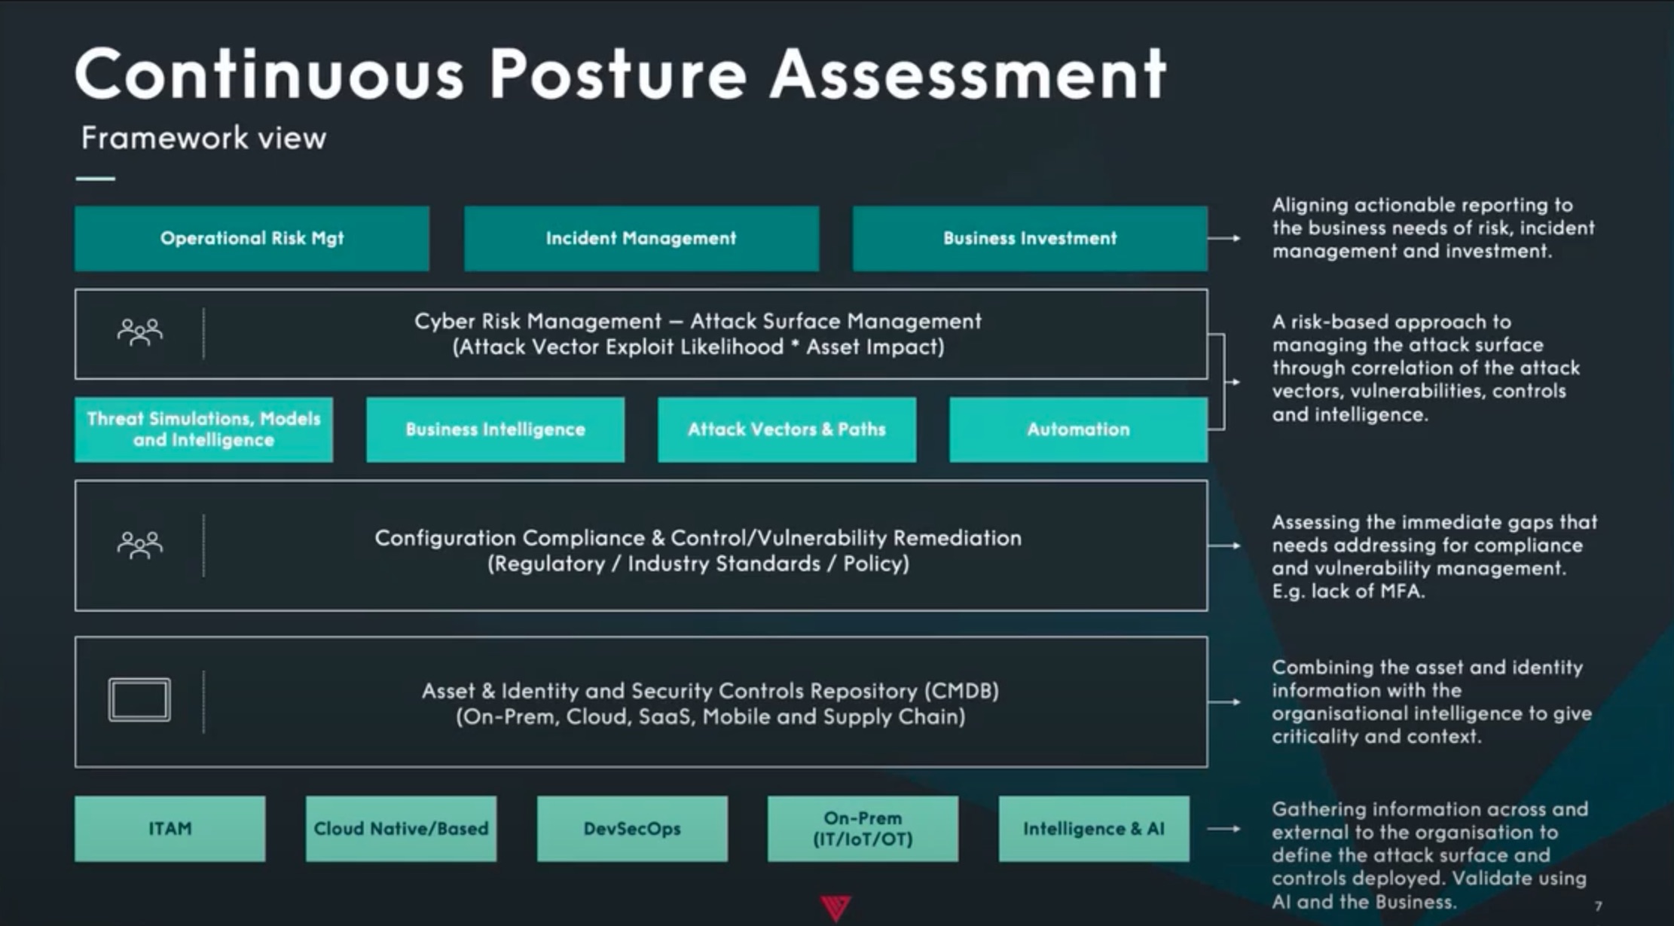Select the Cloud Native/Based box
This screenshot has height=926, width=1674.
(x=401, y=829)
